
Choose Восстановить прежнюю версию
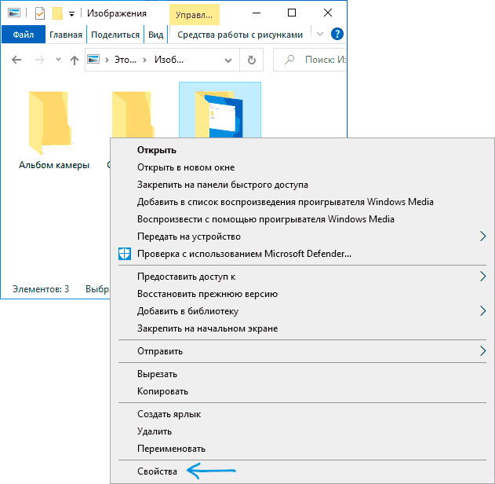coord(303,294)
